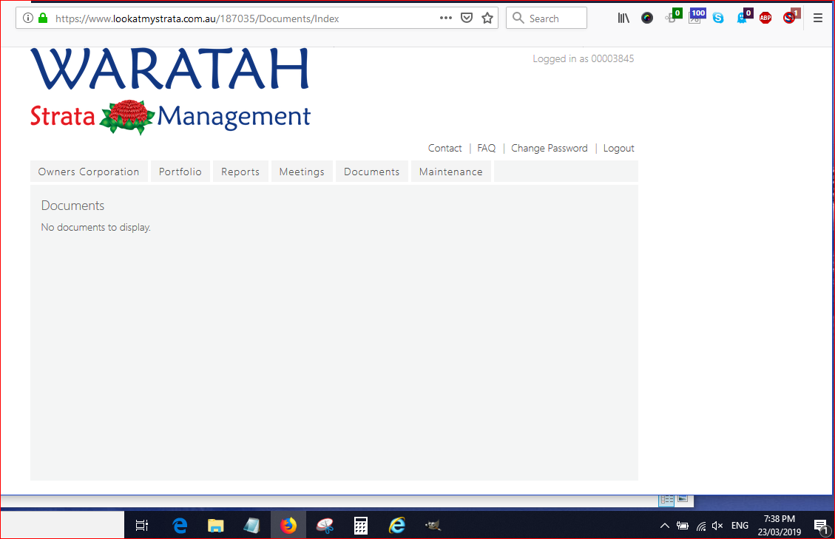Image resolution: width=835 pixels, height=539 pixels.
Task: Open the notepad app on taskbar
Action: pos(251,526)
